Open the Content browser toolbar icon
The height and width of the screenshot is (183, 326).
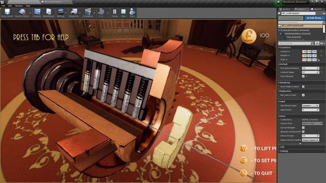pos(37,12)
